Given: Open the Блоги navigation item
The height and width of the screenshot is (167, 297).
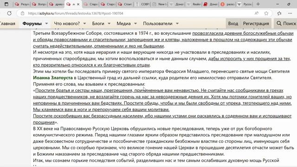Looking at the screenshot, I should [x=98, y=24].
